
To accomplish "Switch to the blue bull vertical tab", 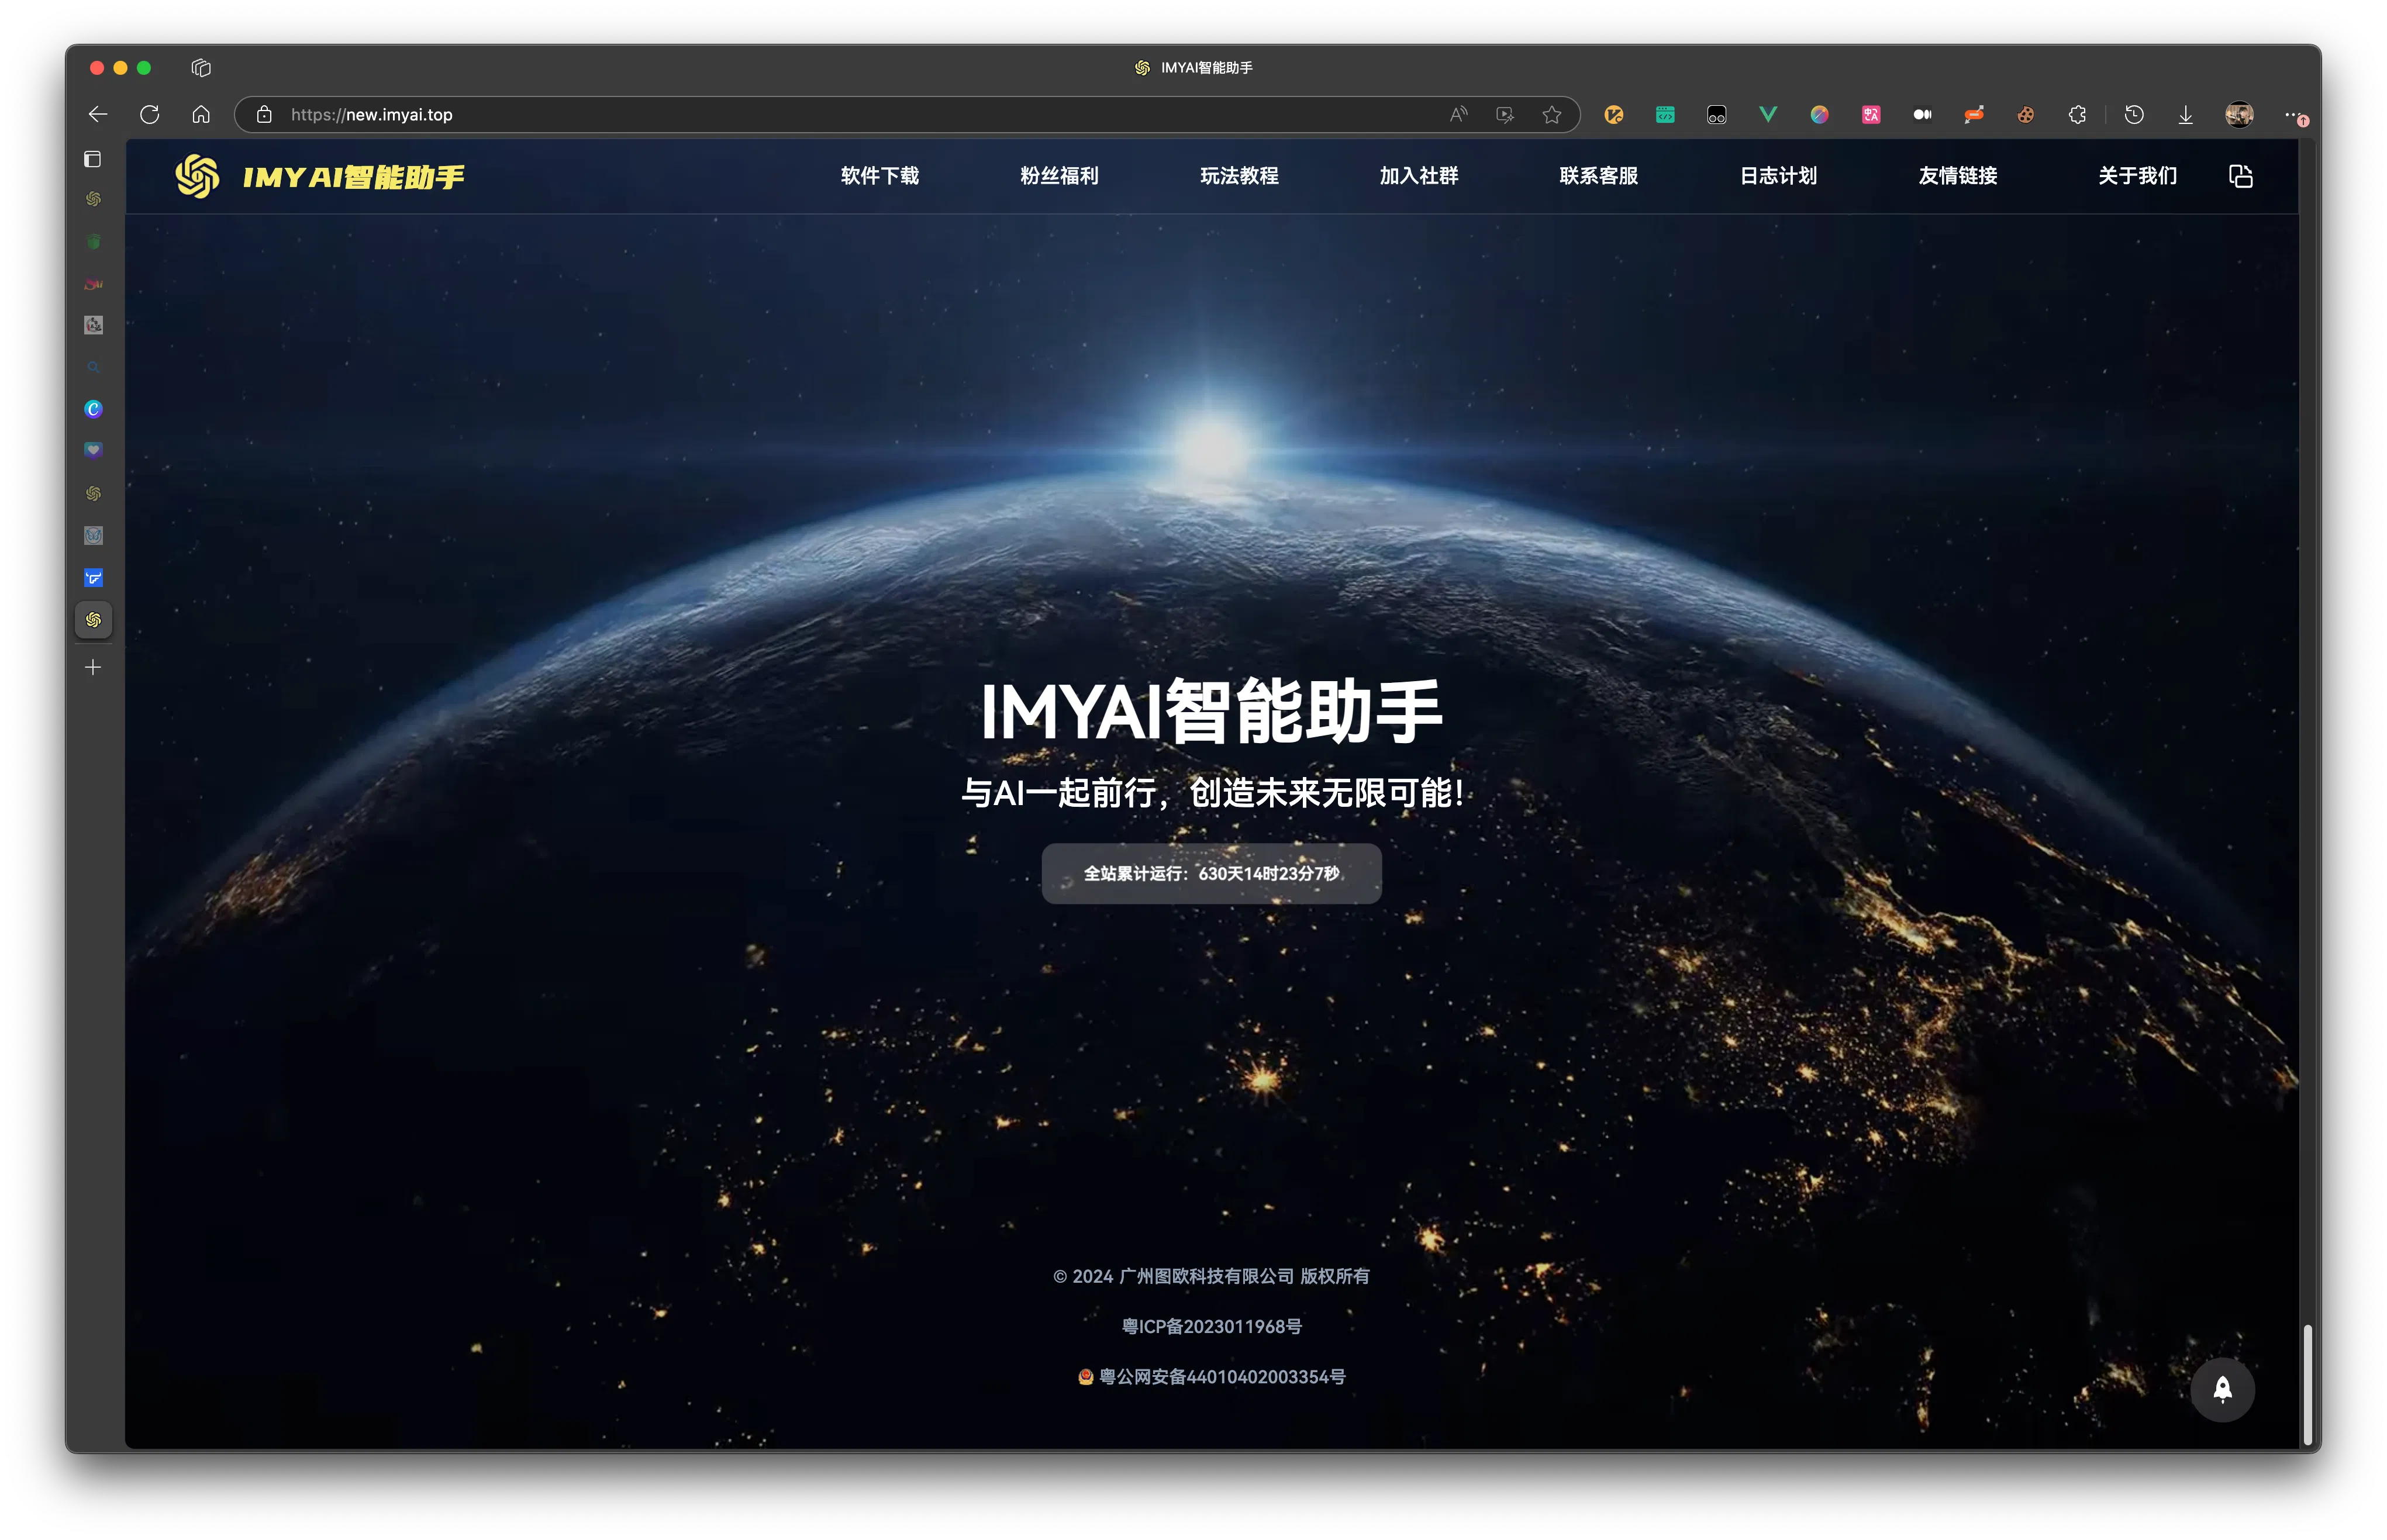I will [x=93, y=578].
